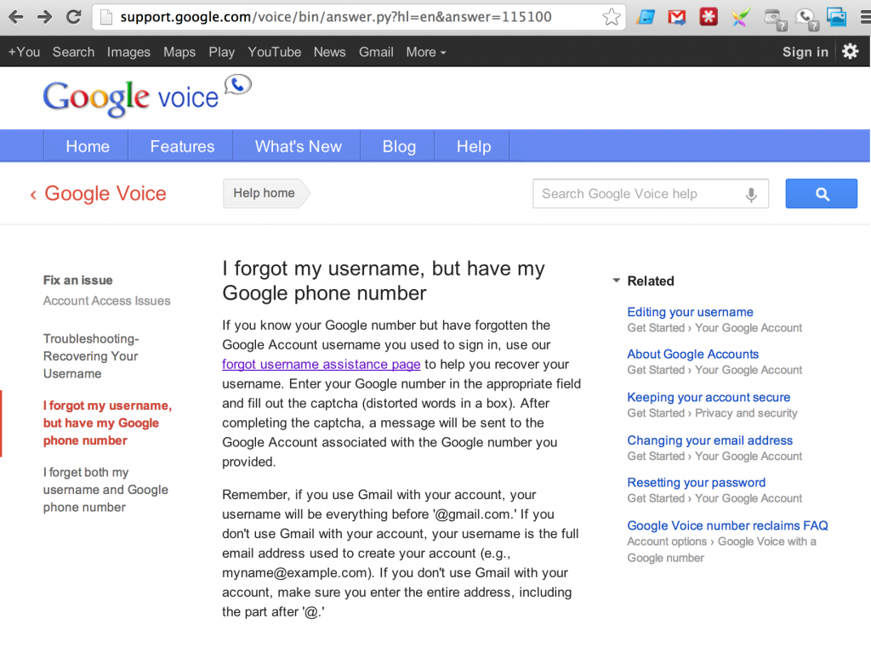
Task: Open the Google Voice phone extension
Action: pyautogui.click(x=806, y=19)
